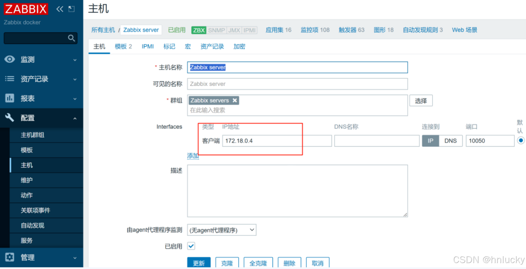Screen dimensions: 526x269
Task: Expand the 报表 menu chevron
Action: (75, 99)
